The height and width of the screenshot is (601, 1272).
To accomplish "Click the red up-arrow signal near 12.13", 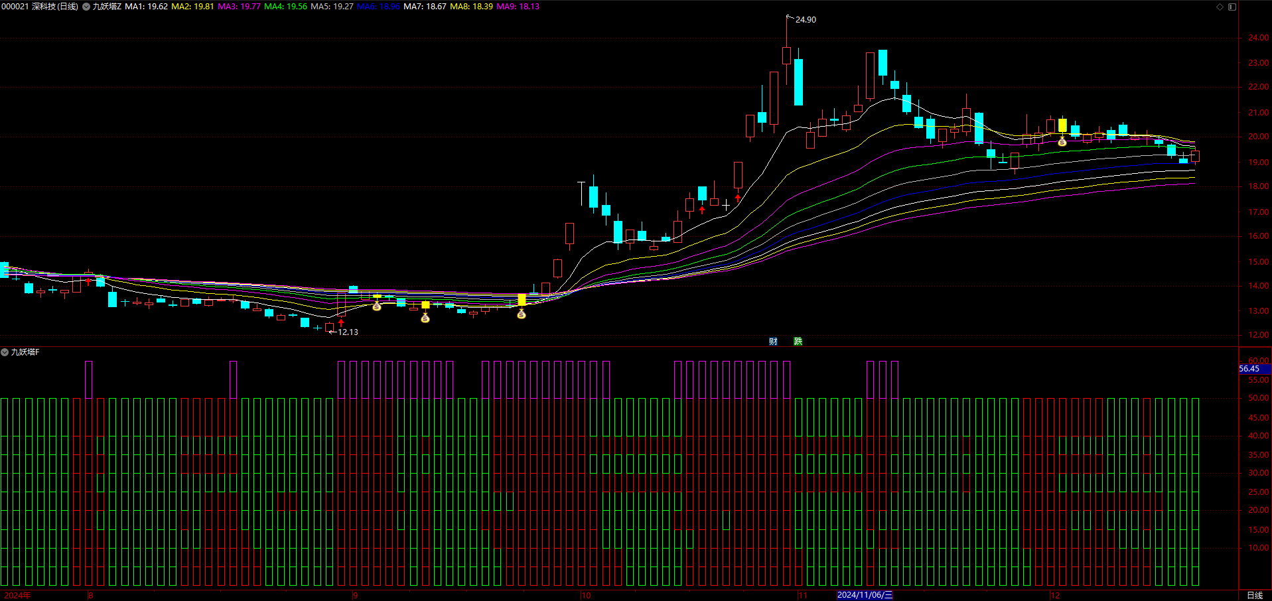I will pos(341,322).
